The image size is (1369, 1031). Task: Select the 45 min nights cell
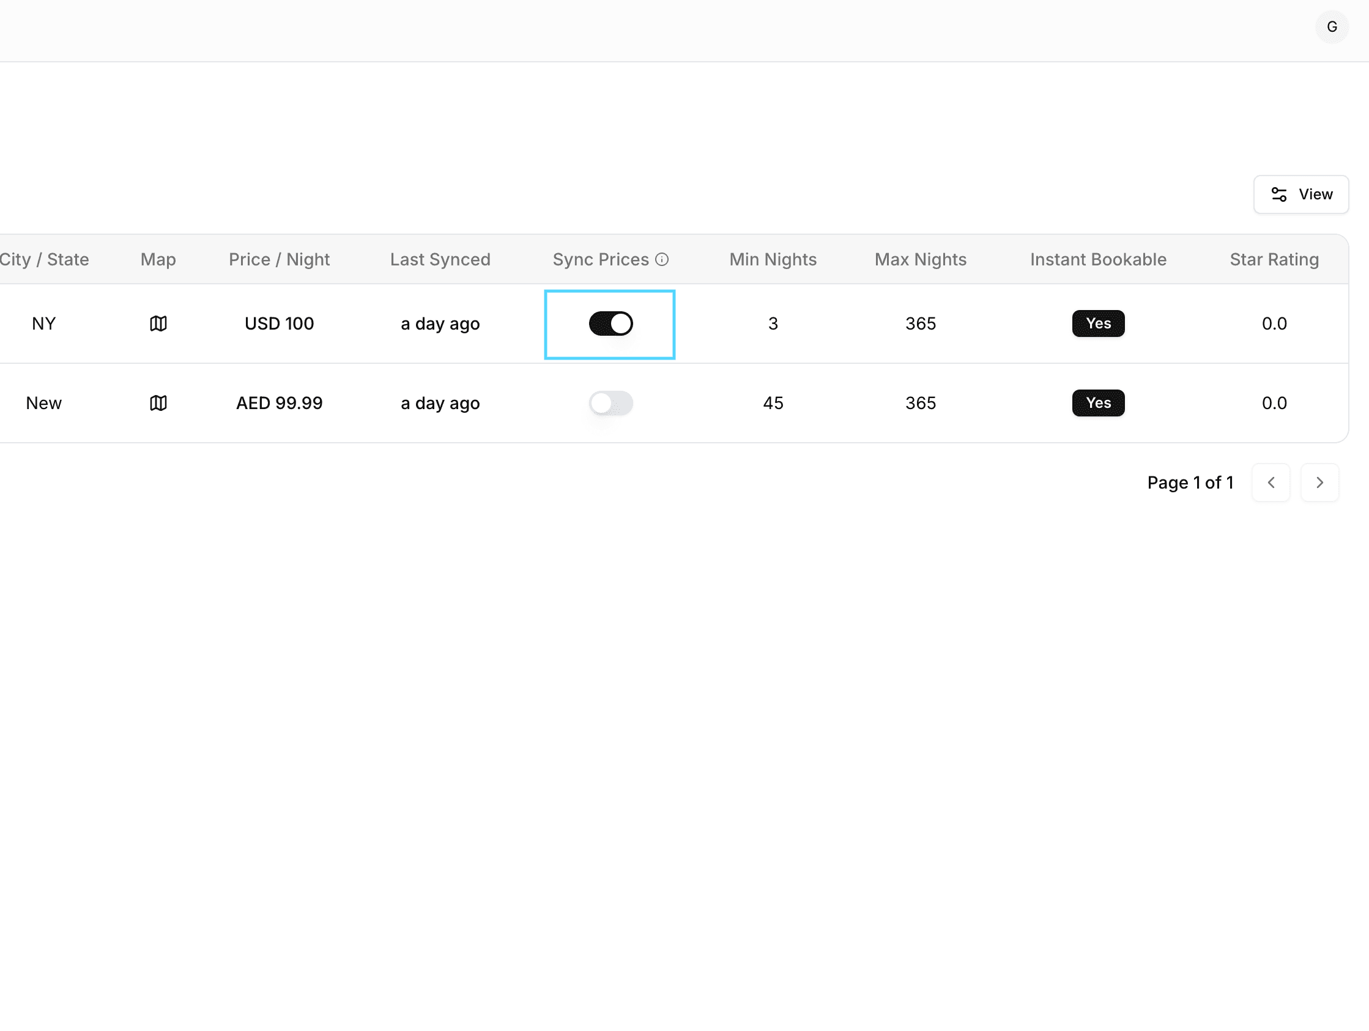(773, 403)
